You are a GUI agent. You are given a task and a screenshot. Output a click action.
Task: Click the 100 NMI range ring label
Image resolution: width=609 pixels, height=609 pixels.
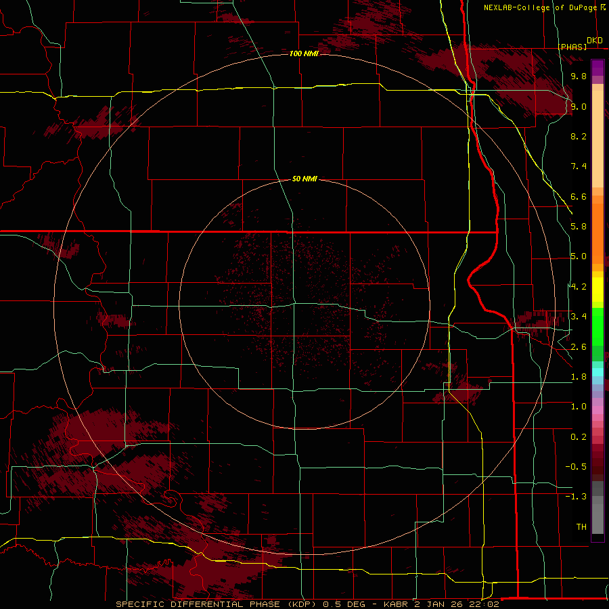click(304, 53)
